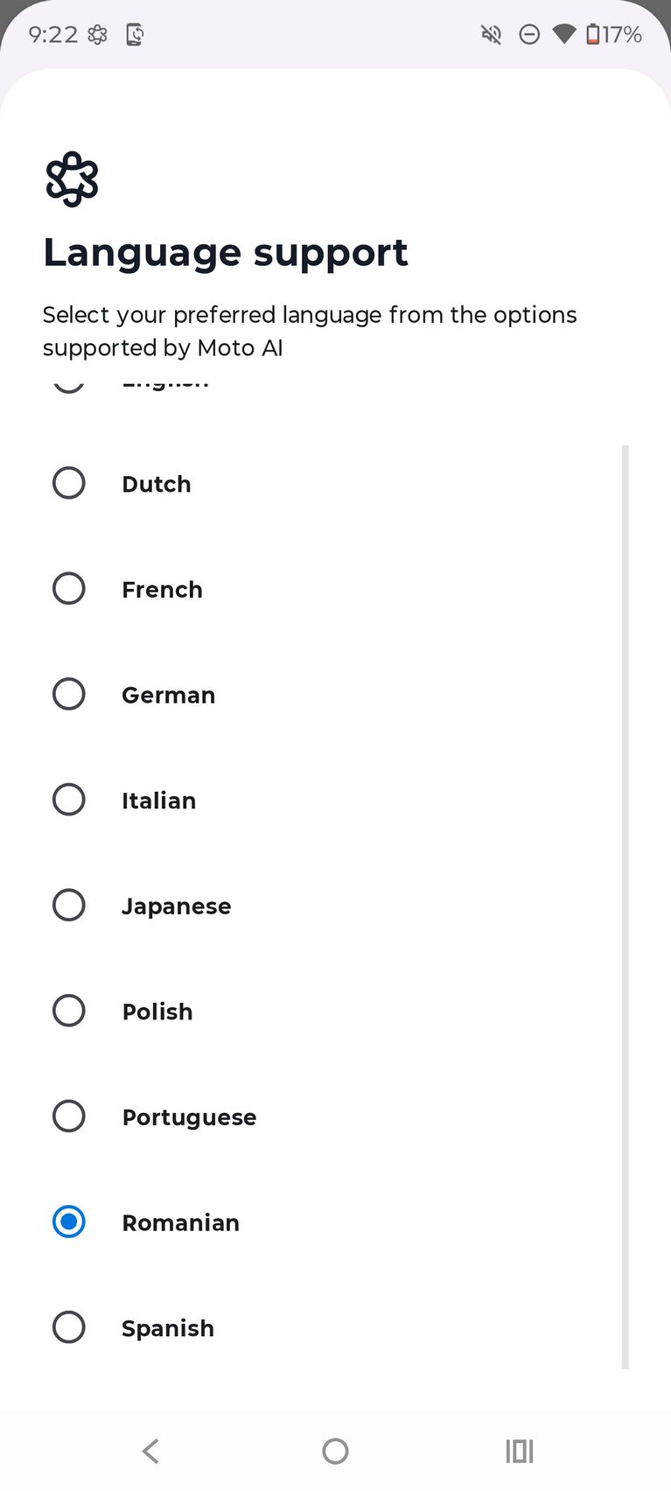This screenshot has width=671, height=1491.
Task: Click the language list scrollbar
Action: click(x=625, y=906)
